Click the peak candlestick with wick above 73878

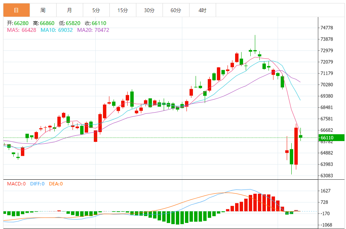pyautogui.click(x=255, y=51)
